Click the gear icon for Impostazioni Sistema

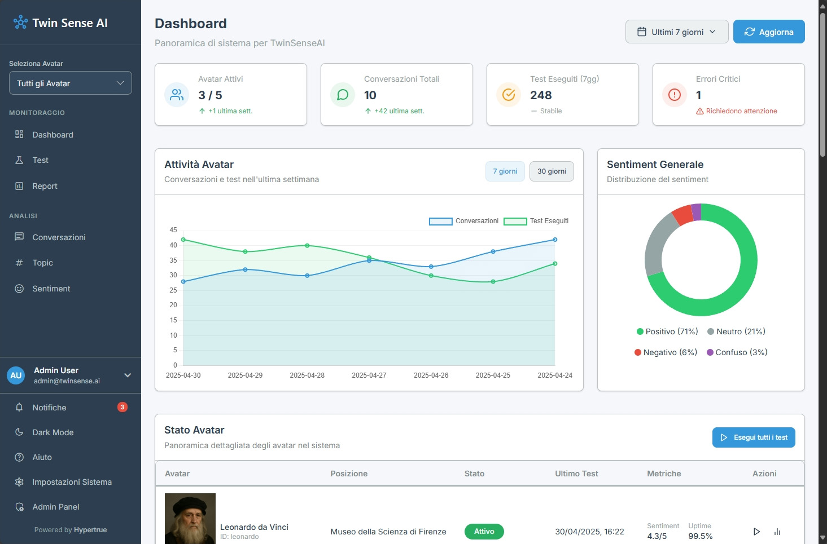[19, 482]
